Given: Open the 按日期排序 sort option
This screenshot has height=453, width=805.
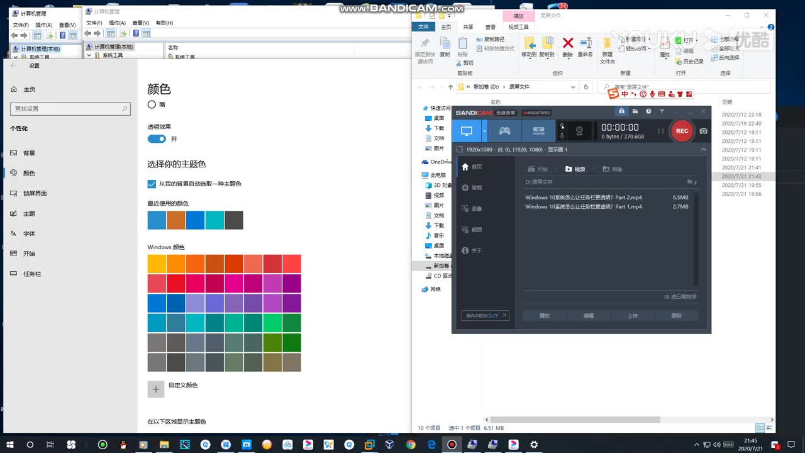Looking at the screenshot, I should tap(680, 297).
